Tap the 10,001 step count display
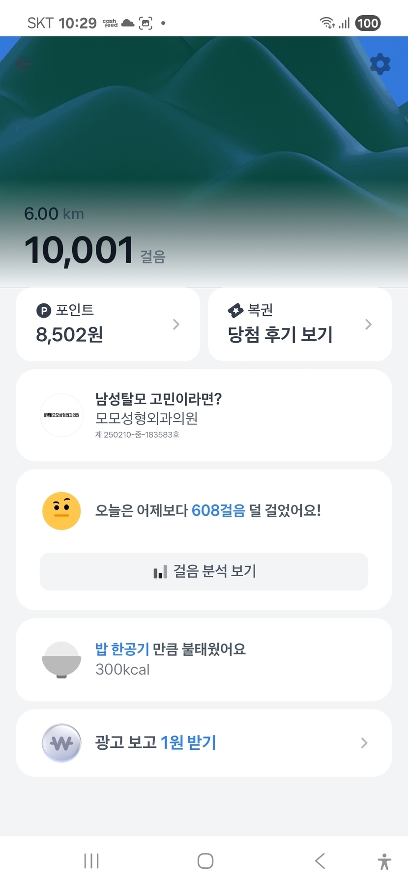Screen dimensions: 408x884 pyautogui.click(x=79, y=250)
